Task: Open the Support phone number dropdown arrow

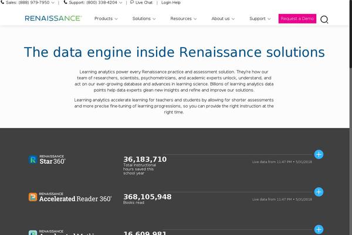Action: point(120,3)
